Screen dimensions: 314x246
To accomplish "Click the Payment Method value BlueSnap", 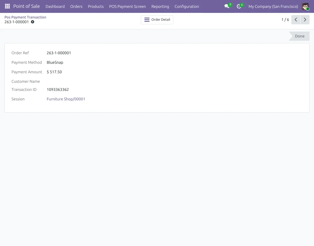I will pyautogui.click(x=55, y=63).
